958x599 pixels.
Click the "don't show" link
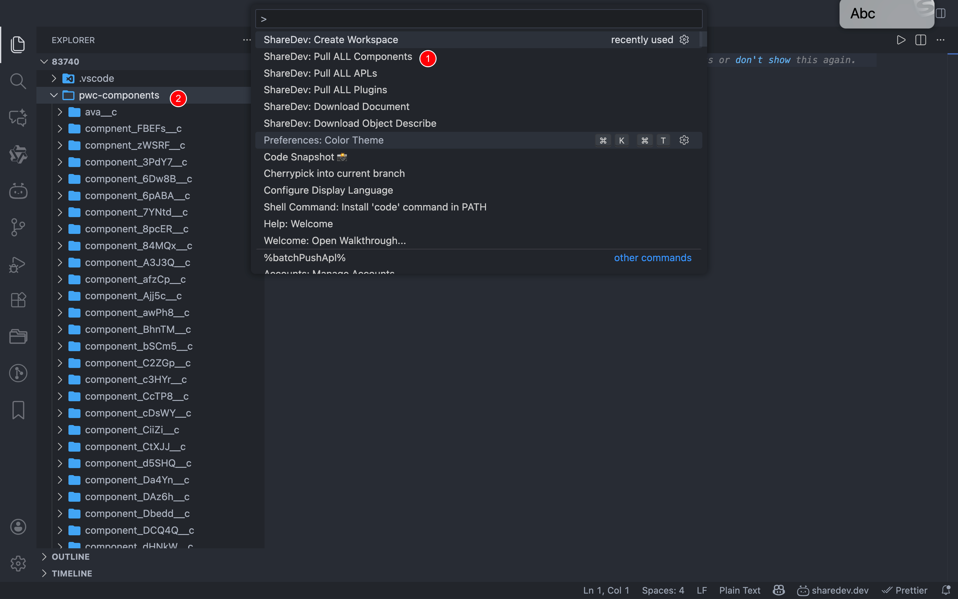click(x=763, y=60)
